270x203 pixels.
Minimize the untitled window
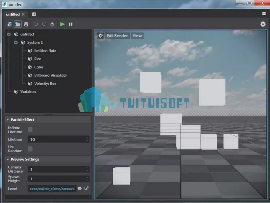(240, 3)
